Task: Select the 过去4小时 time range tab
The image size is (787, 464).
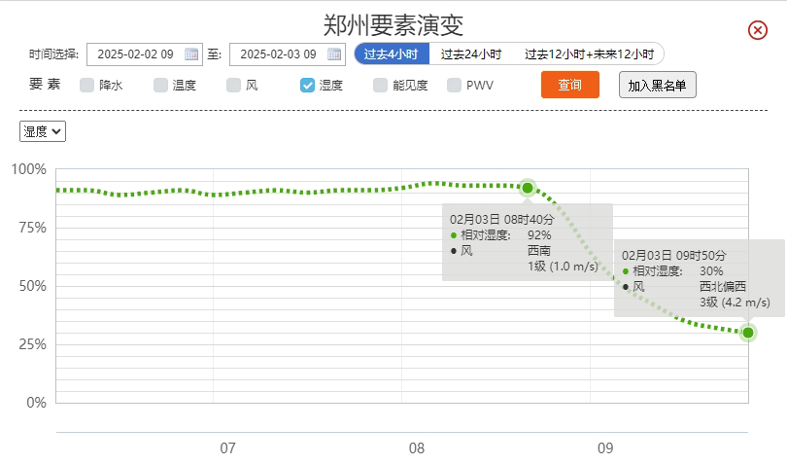Action: pyautogui.click(x=392, y=54)
